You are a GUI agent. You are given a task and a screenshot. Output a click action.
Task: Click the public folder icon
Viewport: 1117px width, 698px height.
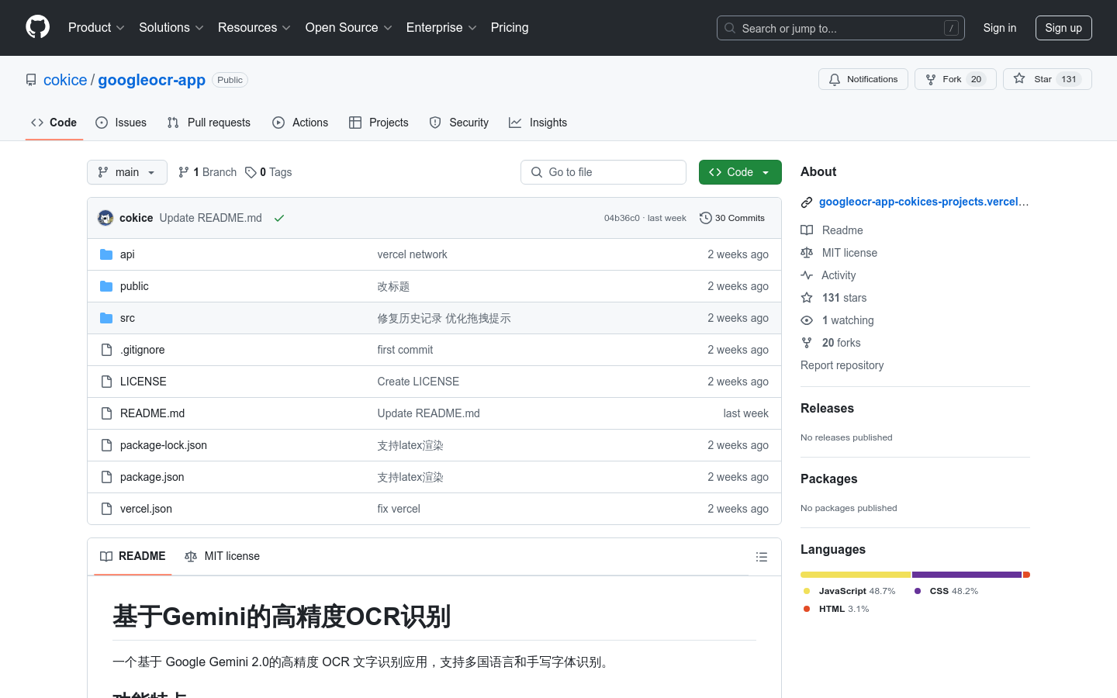point(106,286)
